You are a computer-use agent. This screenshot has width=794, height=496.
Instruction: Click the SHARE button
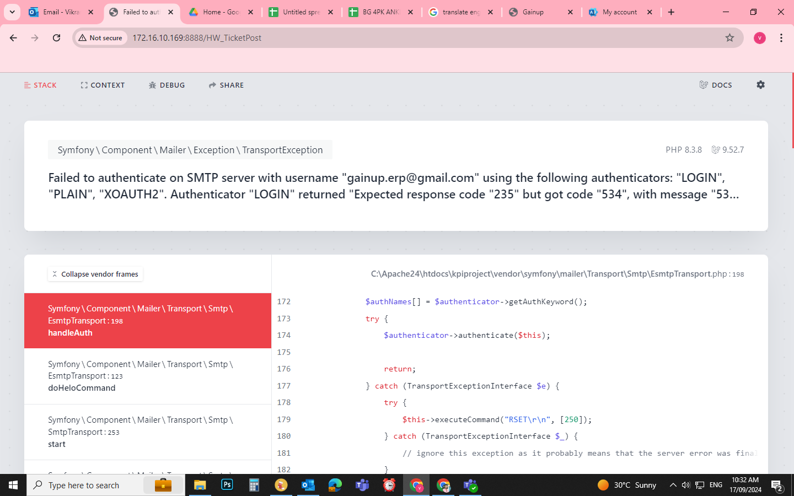226,85
